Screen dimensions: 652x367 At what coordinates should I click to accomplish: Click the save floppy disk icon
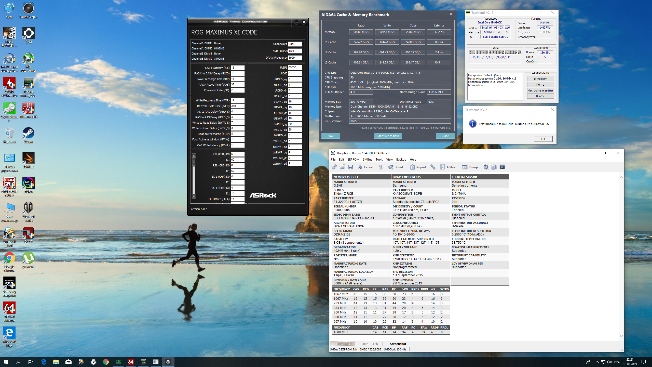351,167
